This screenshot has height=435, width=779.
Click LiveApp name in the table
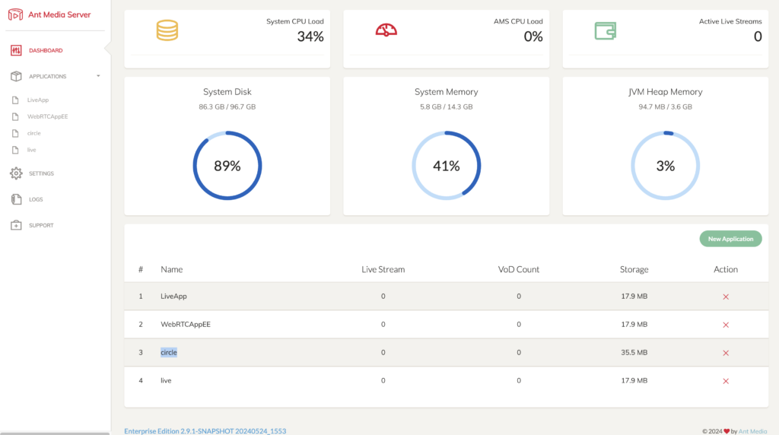click(x=173, y=296)
